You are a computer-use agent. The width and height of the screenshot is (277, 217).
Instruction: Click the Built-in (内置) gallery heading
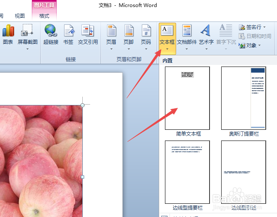pyautogui.click(x=167, y=61)
